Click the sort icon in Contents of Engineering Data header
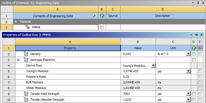Viewport: 206px width, 103px height. tap(95, 16)
